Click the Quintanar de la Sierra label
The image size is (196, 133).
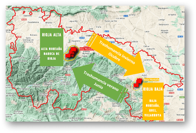point(18,112)
